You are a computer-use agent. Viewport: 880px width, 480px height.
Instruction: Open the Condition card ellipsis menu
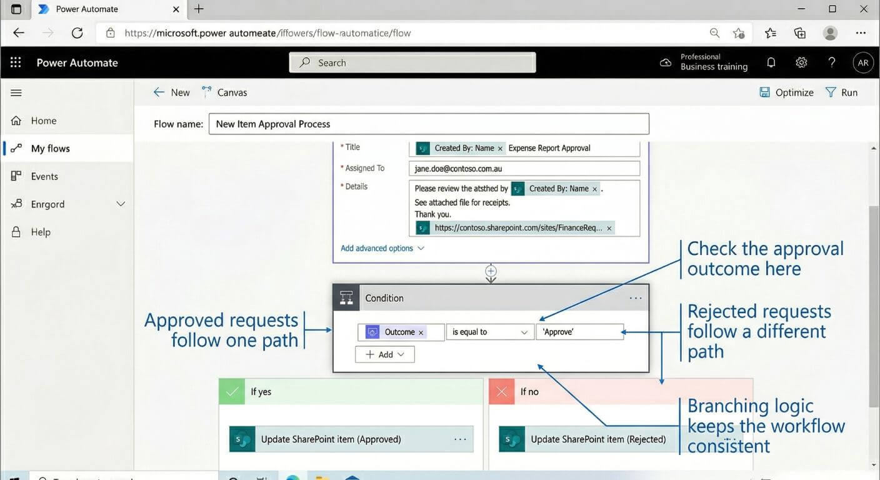coord(635,298)
